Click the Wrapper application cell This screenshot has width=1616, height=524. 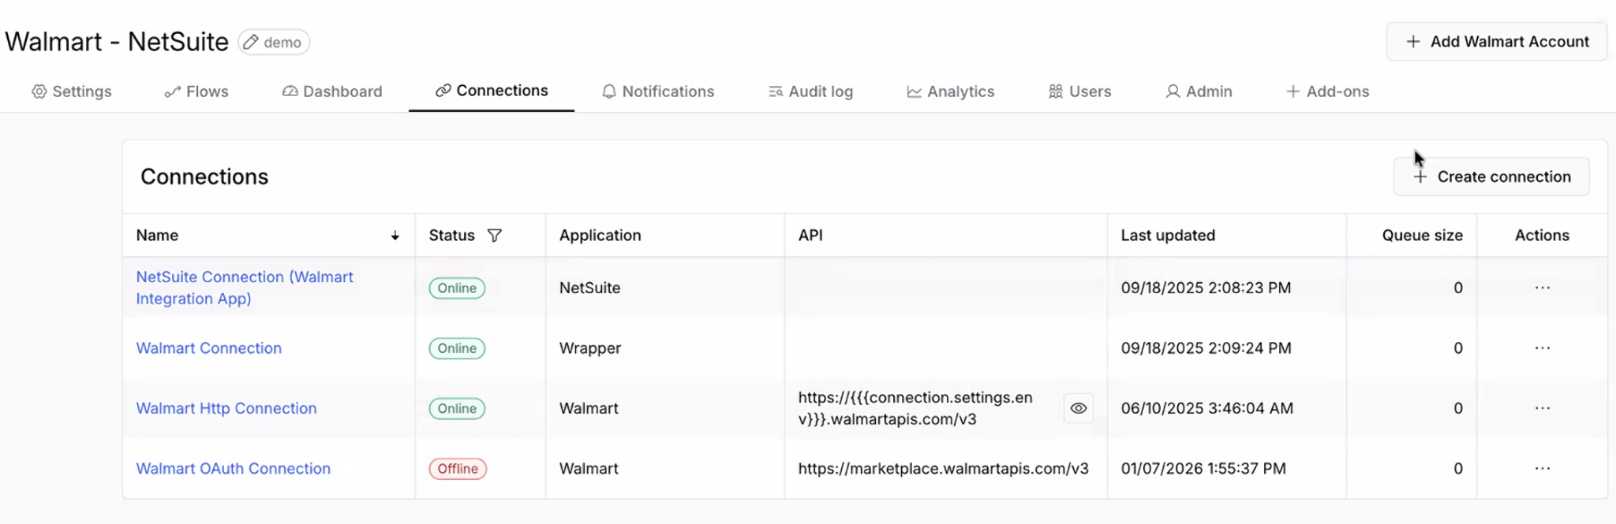pyautogui.click(x=590, y=348)
